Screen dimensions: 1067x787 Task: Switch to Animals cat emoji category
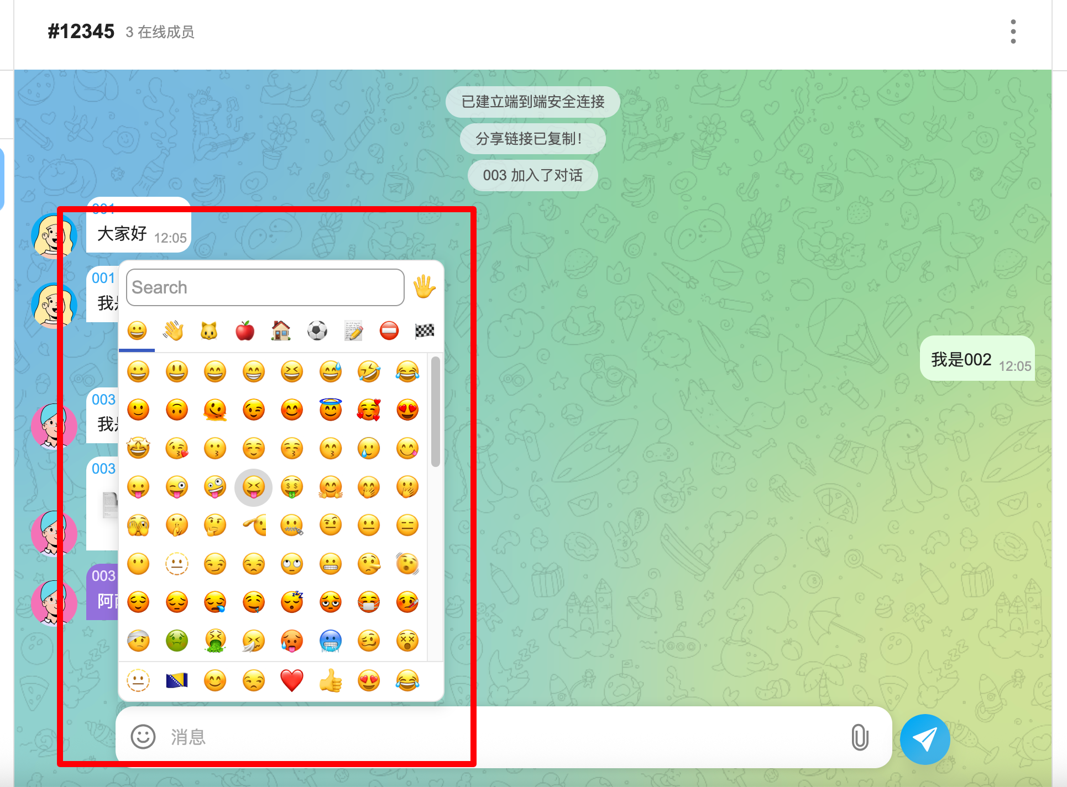[209, 331]
